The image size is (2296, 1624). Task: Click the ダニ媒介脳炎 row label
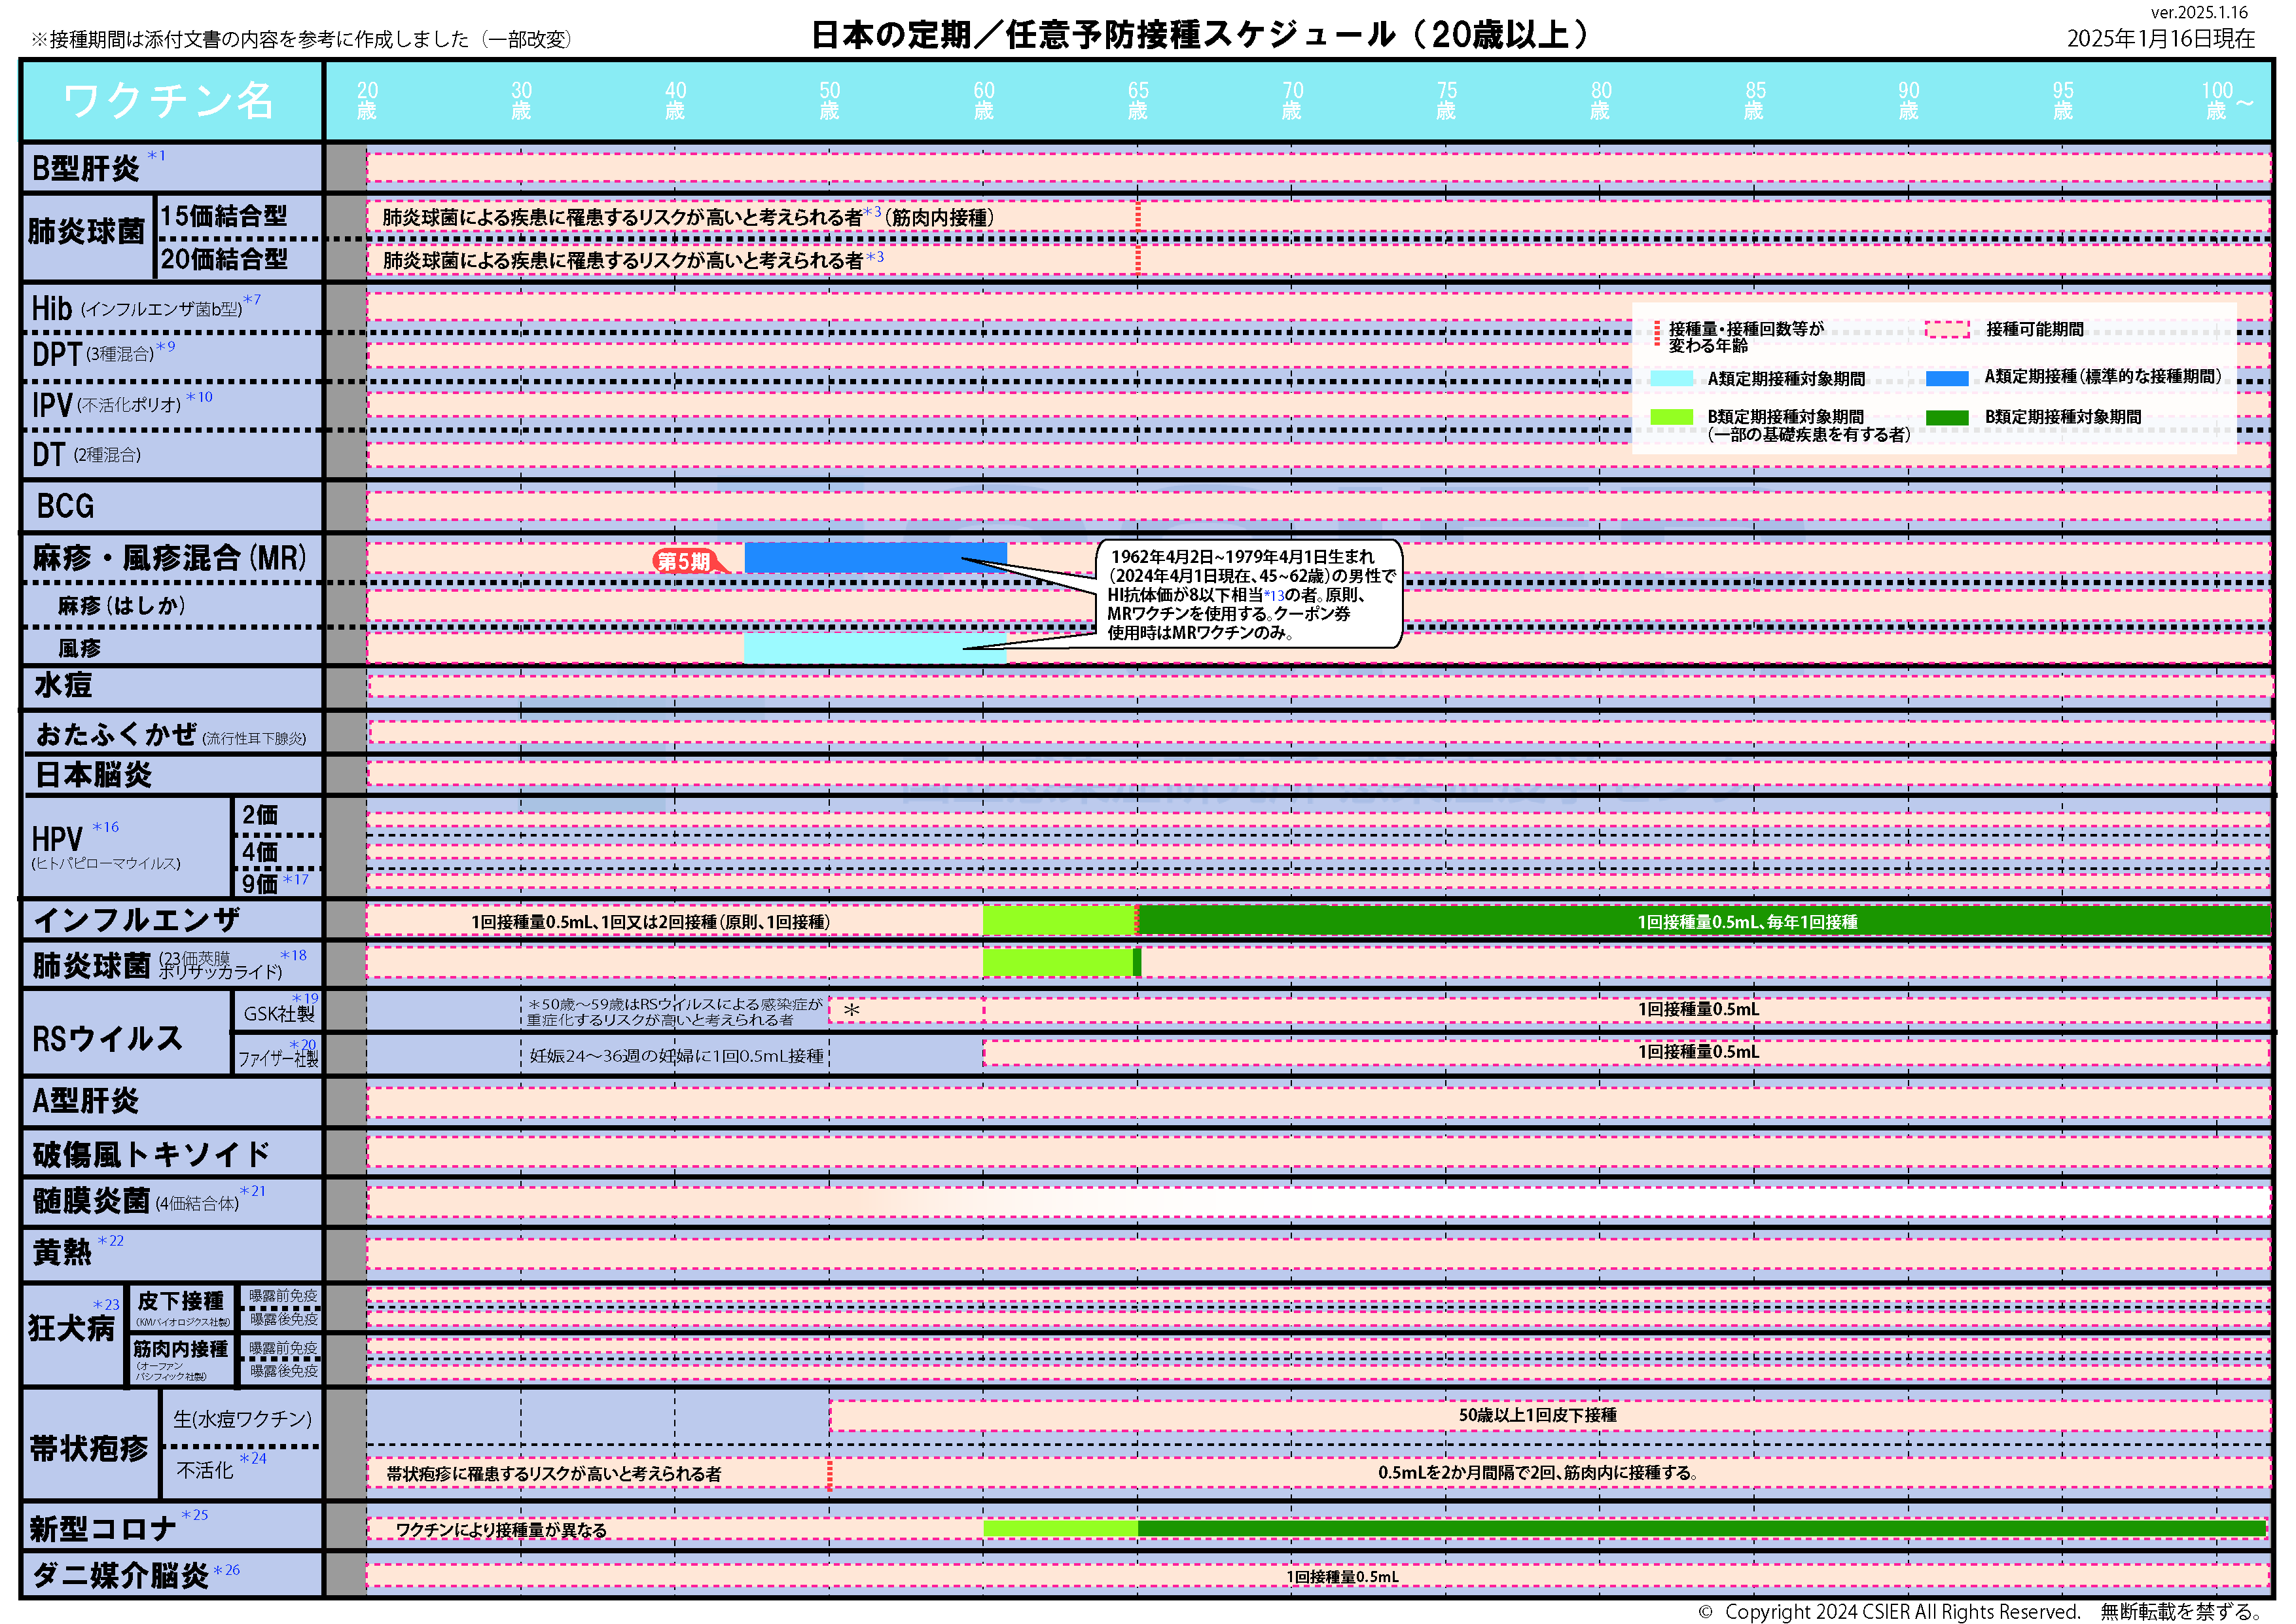click(120, 1575)
